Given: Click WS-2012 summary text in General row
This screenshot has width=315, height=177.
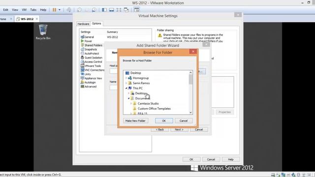Looking at the screenshot, I should coord(113,37).
